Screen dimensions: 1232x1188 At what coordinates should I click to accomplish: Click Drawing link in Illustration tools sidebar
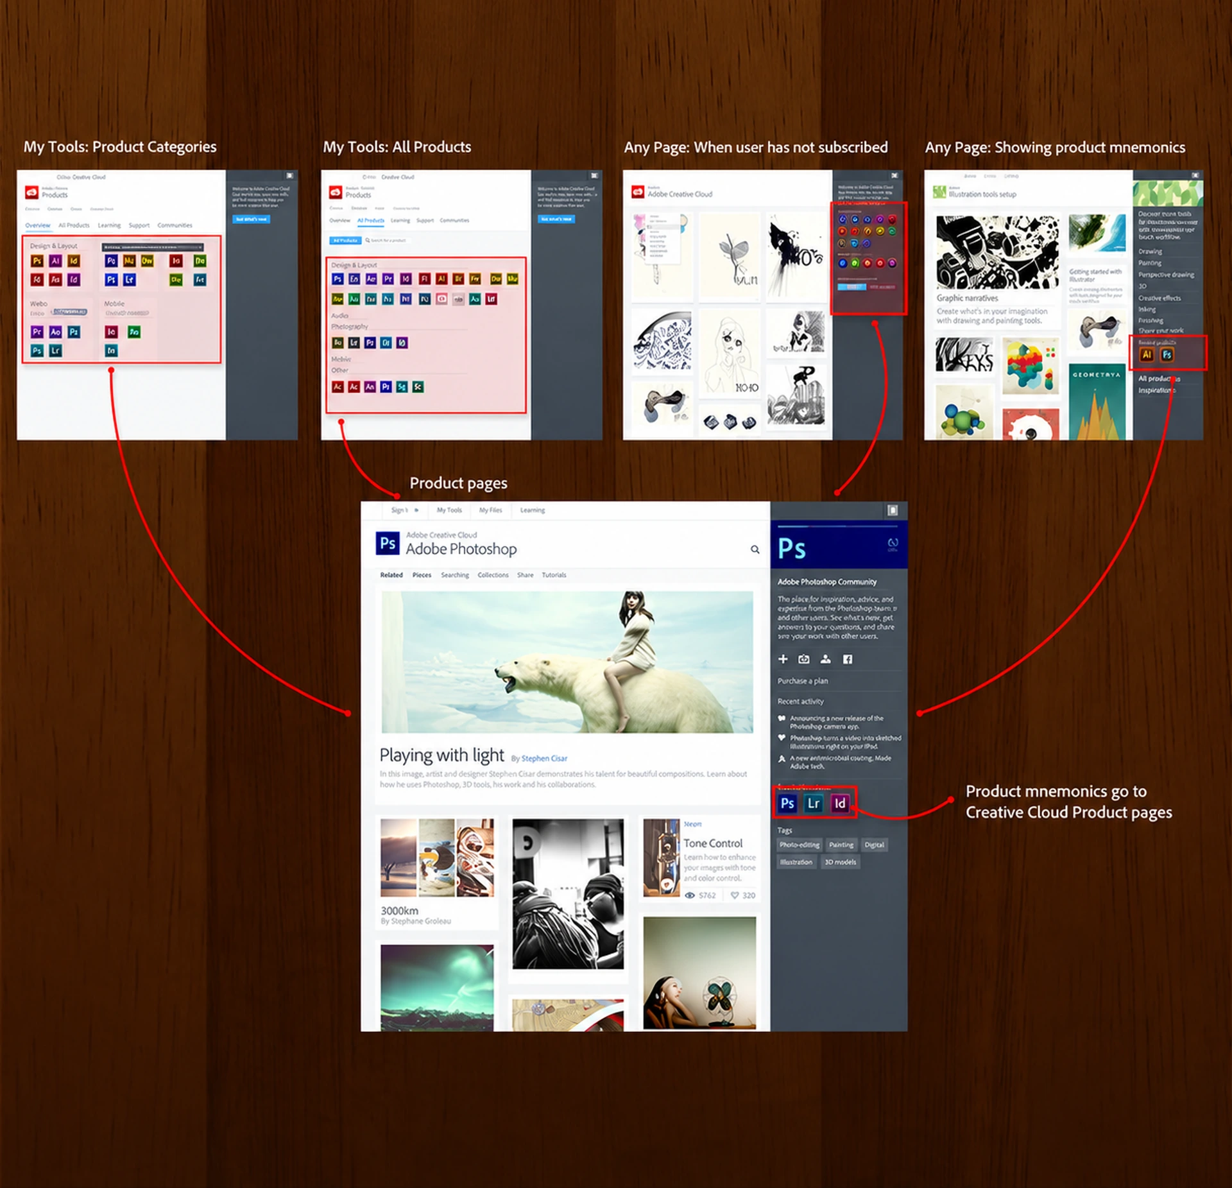coord(1150,252)
